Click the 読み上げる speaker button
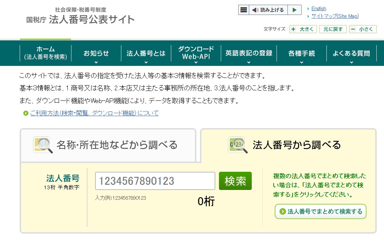The height and width of the screenshot is (242, 384). (268, 10)
